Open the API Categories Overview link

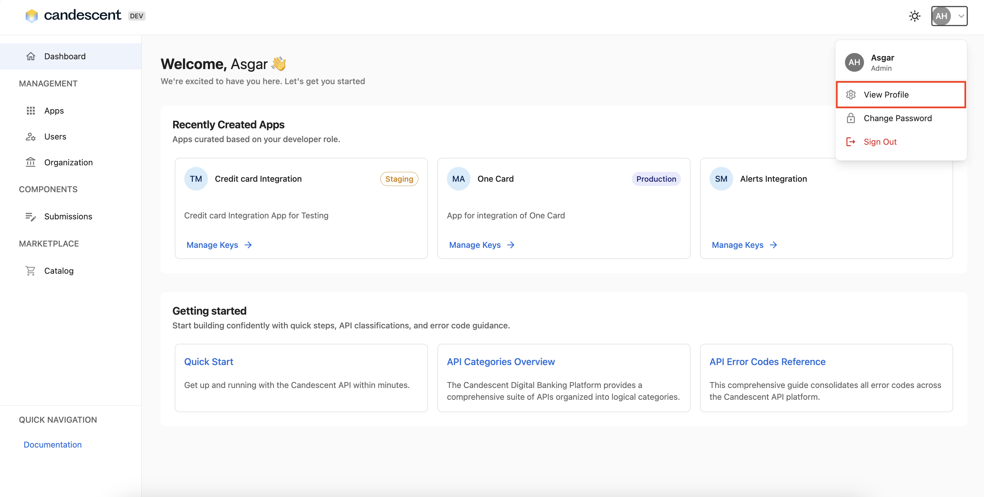pyautogui.click(x=500, y=361)
